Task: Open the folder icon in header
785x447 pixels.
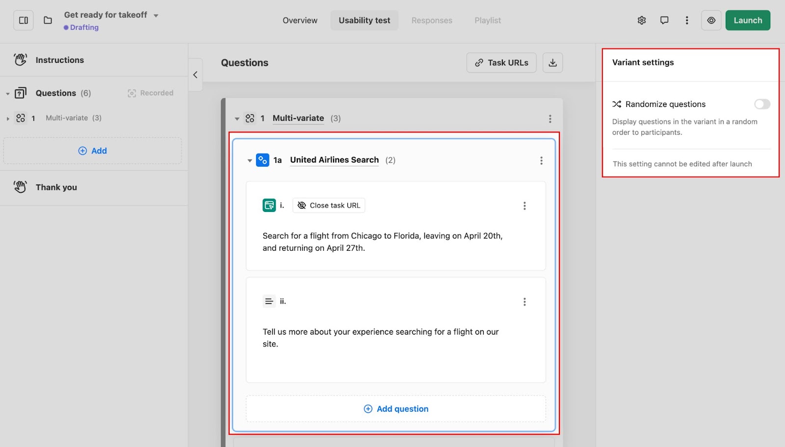Action: click(48, 20)
